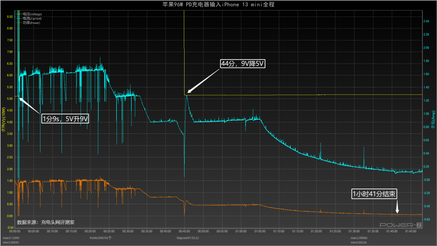Image resolution: width=437 pixels, height=246 pixels.
Task: Click the 2.20 ampere axis tick
Action: (x=426, y=34)
